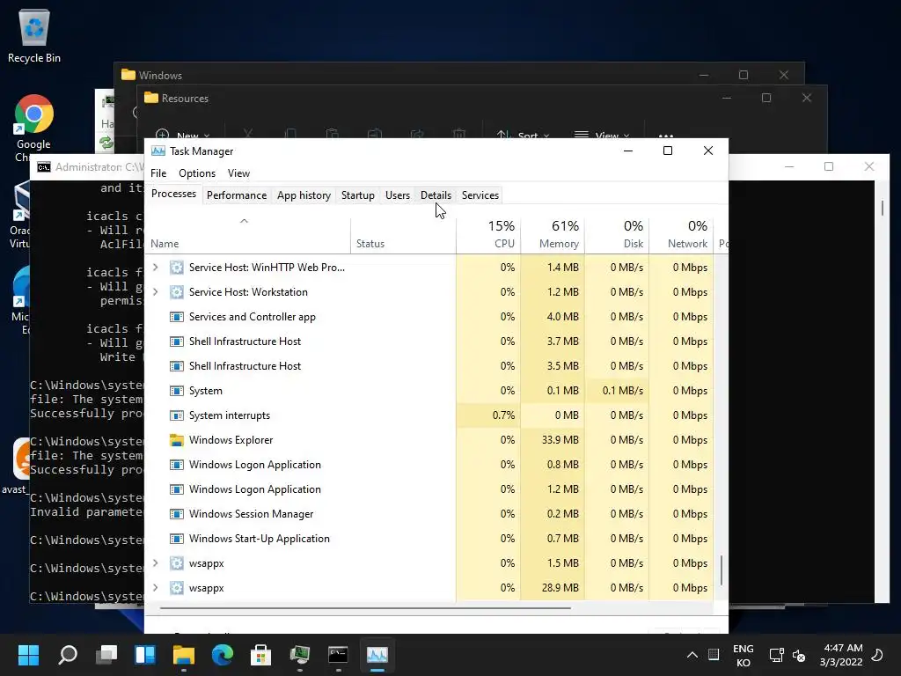
Task: Switch to the Services tab
Action: [x=480, y=195]
